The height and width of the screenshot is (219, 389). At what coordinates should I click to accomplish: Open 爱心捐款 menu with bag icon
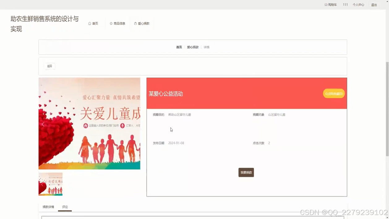(x=142, y=24)
